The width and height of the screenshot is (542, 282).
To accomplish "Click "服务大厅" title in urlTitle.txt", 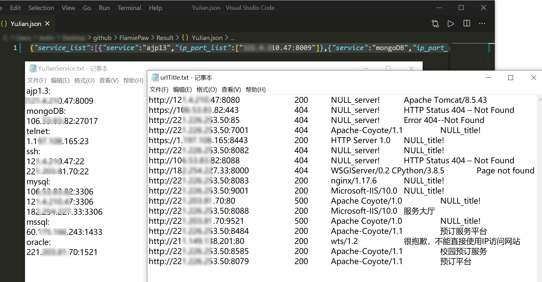I will 419,211.
